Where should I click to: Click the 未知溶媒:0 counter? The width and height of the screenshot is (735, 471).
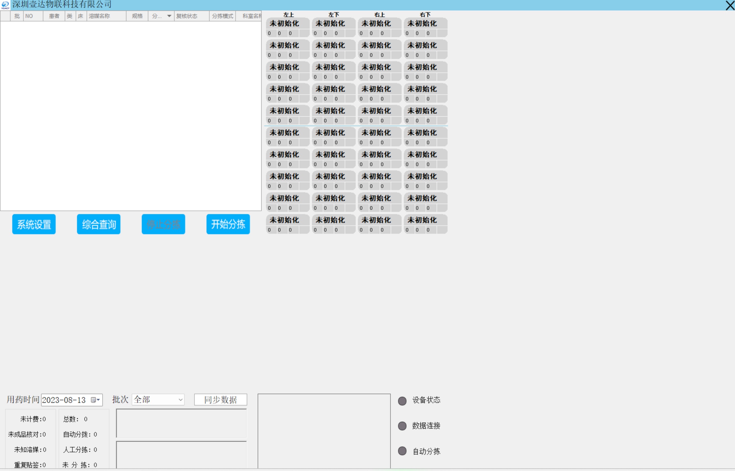[x=30, y=450]
